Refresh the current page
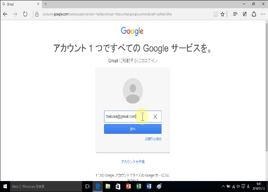This screenshot has height=192, width=268. (x=25, y=14)
